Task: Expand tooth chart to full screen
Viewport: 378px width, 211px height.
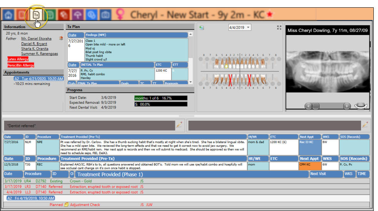Action: [279, 27]
